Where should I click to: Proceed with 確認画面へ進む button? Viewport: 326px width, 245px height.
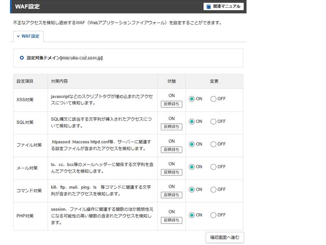225,238
